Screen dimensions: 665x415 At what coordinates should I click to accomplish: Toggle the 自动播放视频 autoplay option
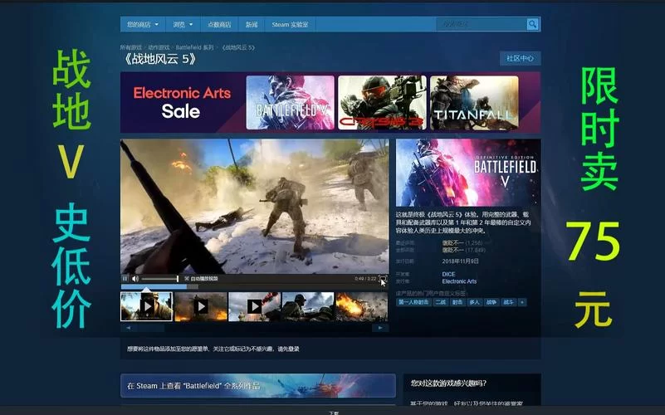coord(201,279)
